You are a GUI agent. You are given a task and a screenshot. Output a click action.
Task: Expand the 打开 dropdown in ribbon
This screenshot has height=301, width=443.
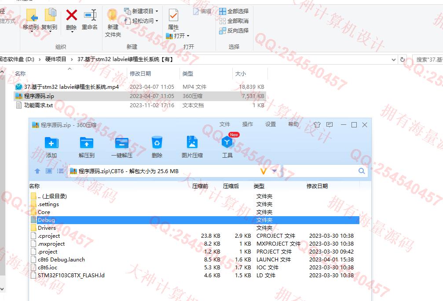188,36
